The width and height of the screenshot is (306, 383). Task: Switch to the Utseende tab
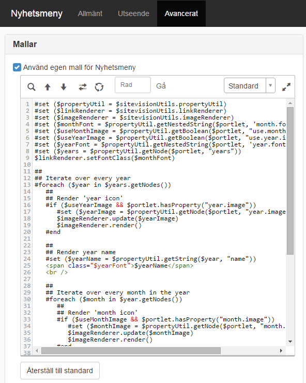(x=133, y=13)
